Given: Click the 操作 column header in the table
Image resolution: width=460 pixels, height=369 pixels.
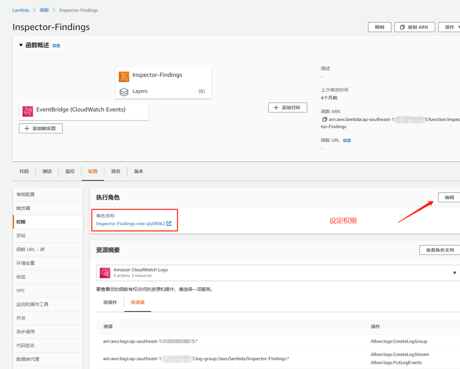Looking at the screenshot, I should (375, 326).
